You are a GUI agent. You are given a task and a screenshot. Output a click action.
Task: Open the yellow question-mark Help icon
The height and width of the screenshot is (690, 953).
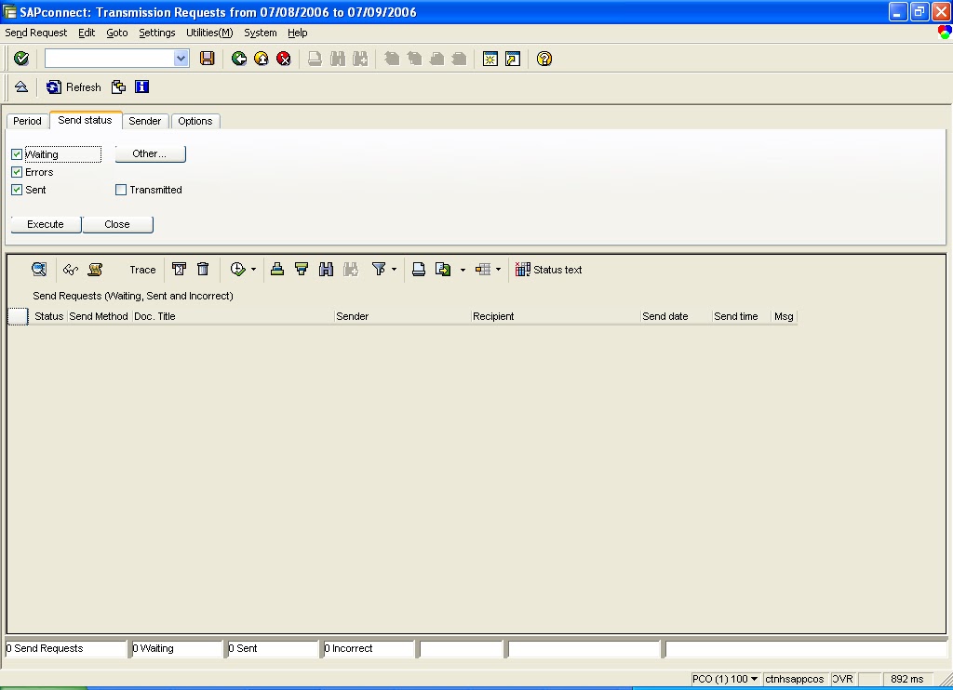544,59
